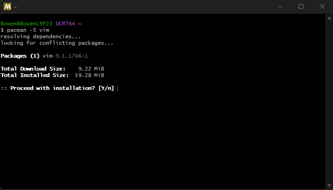Click the vim-9.1.1766-1 package name
Image resolution: width=333 pixels, height=190 pixels.
[65, 56]
